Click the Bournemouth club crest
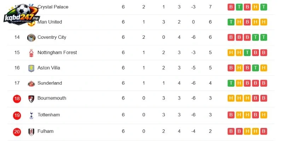Viewport: 283px width, 141px height. click(31, 99)
